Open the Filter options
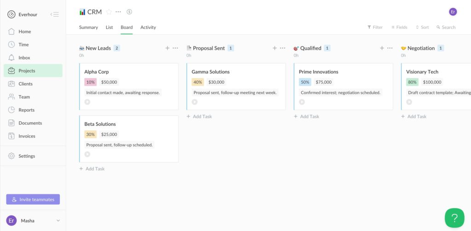 tap(375, 27)
